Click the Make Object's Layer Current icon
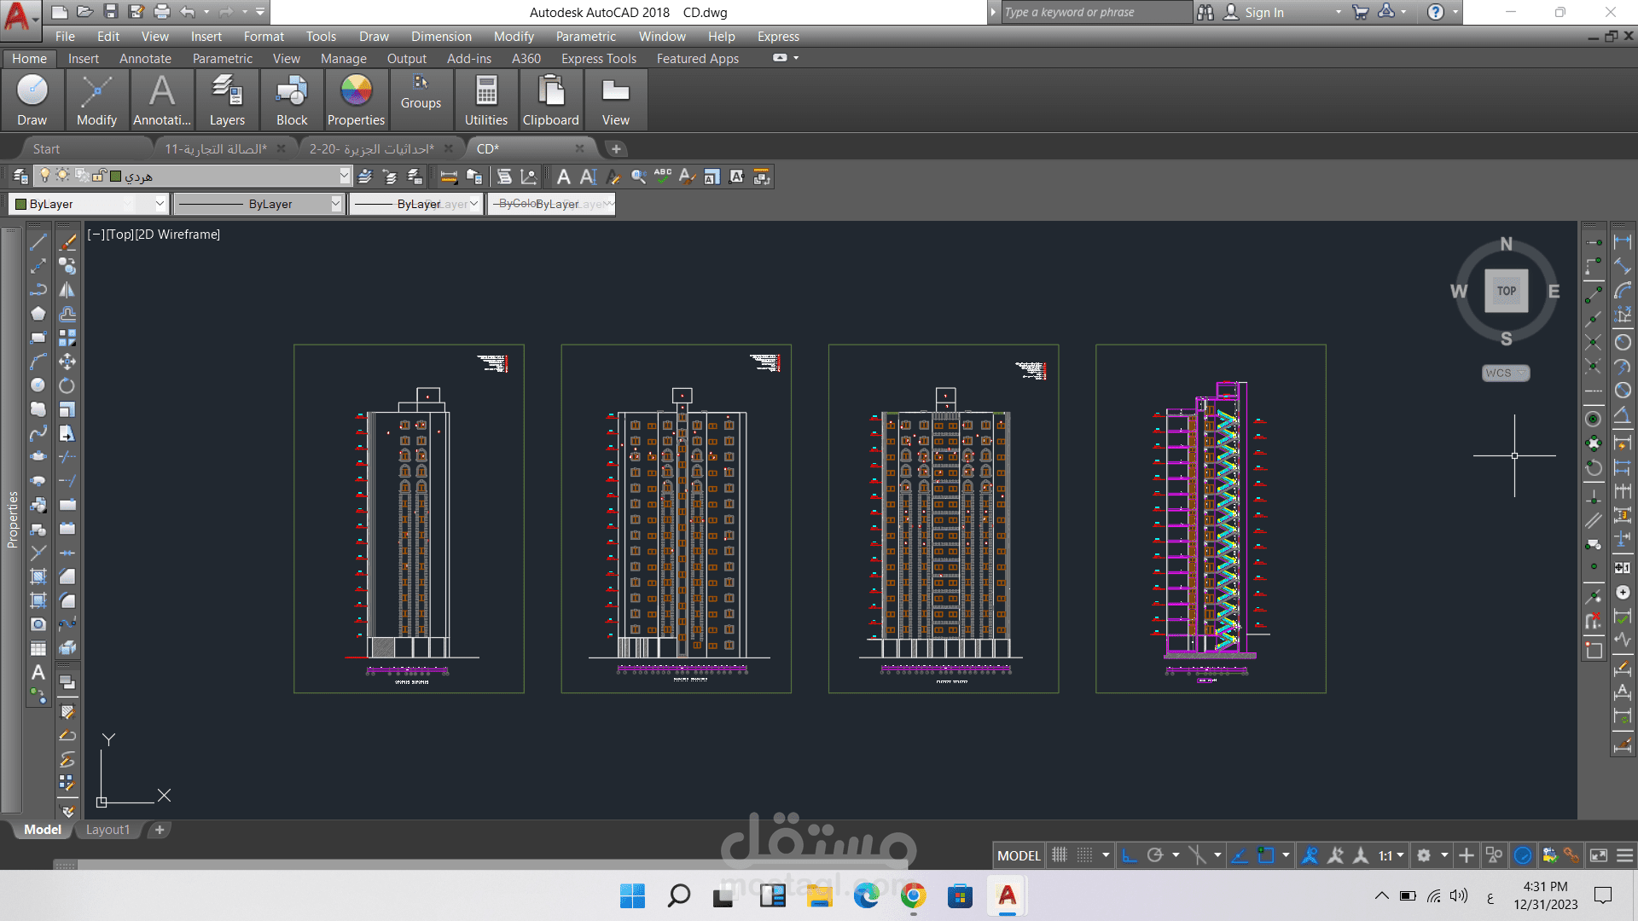Image resolution: width=1638 pixels, height=921 pixels. [365, 177]
